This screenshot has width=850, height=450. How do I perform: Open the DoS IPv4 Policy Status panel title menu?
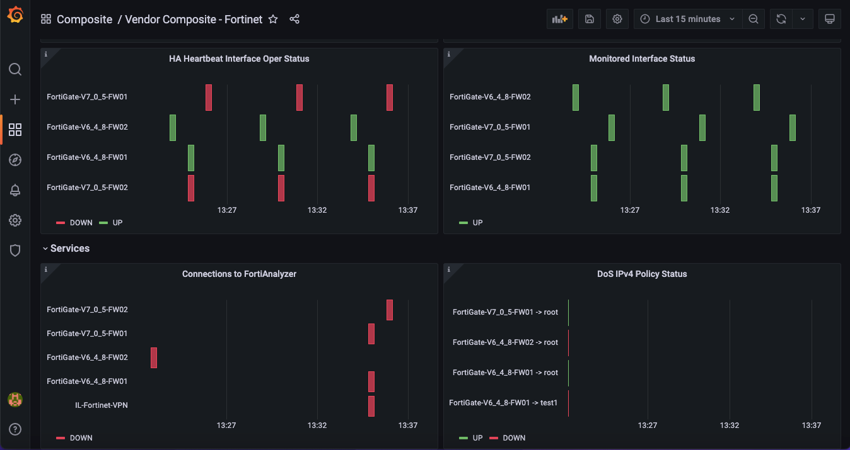642,274
